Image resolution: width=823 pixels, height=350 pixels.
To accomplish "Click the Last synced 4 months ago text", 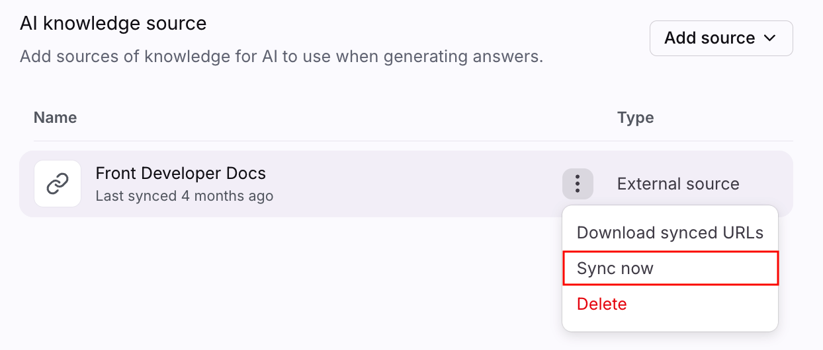I will 184,196.
